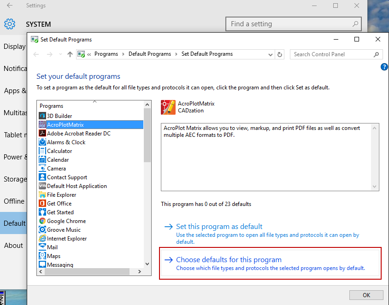Click the Search Control Panel field
This screenshot has height=305, width=389.
pyautogui.click(x=336, y=54)
